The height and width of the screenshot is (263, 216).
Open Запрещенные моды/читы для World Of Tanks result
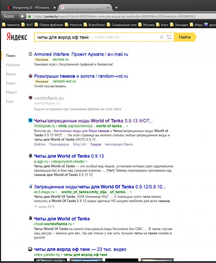(x=100, y=187)
